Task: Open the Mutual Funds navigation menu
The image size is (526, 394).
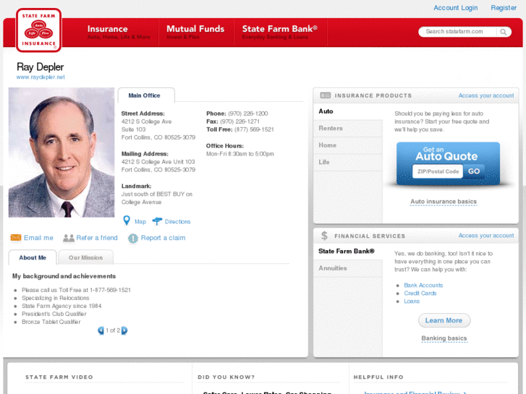Action: click(195, 33)
